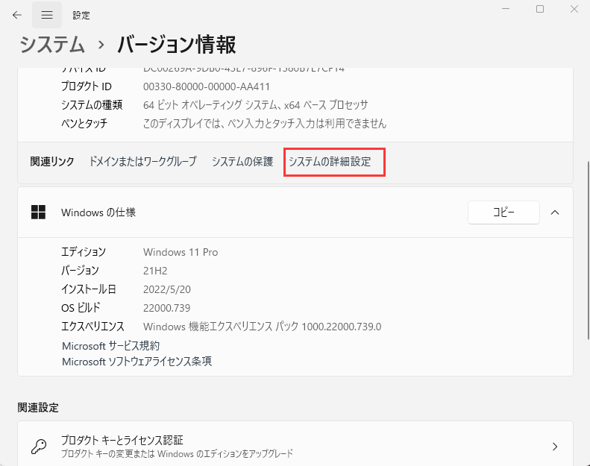Click the back arrow in title bar
The image size is (590, 466).
[x=16, y=15]
